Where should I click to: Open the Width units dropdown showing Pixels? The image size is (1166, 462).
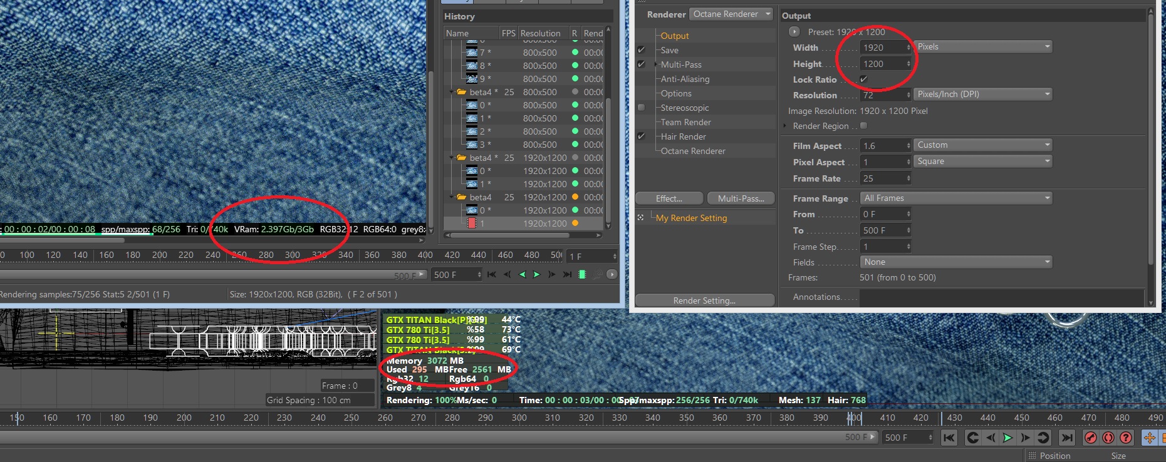pyautogui.click(x=983, y=47)
